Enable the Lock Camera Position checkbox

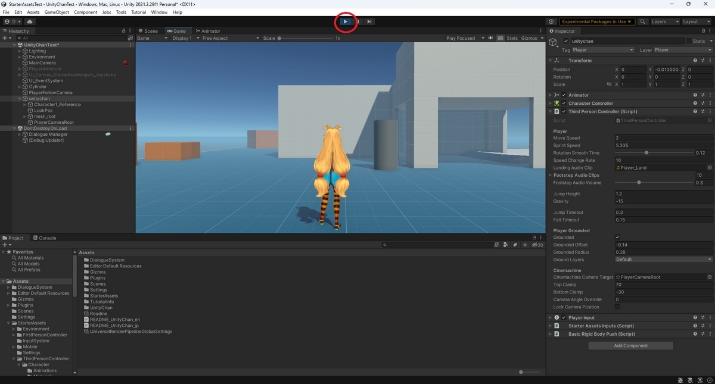tap(617, 307)
